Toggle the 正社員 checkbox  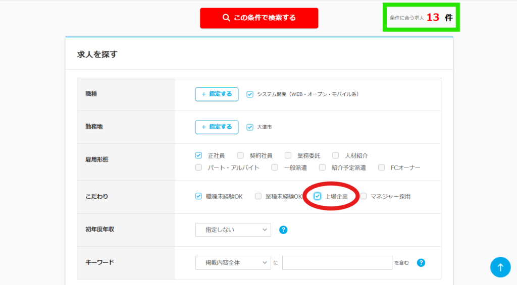click(x=199, y=155)
